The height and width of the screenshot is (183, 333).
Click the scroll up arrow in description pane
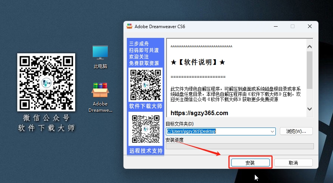coord(310,47)
